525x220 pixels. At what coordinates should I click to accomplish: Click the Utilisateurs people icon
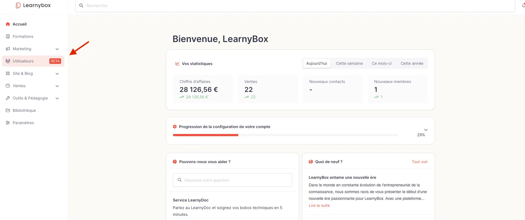pos(8,61)
